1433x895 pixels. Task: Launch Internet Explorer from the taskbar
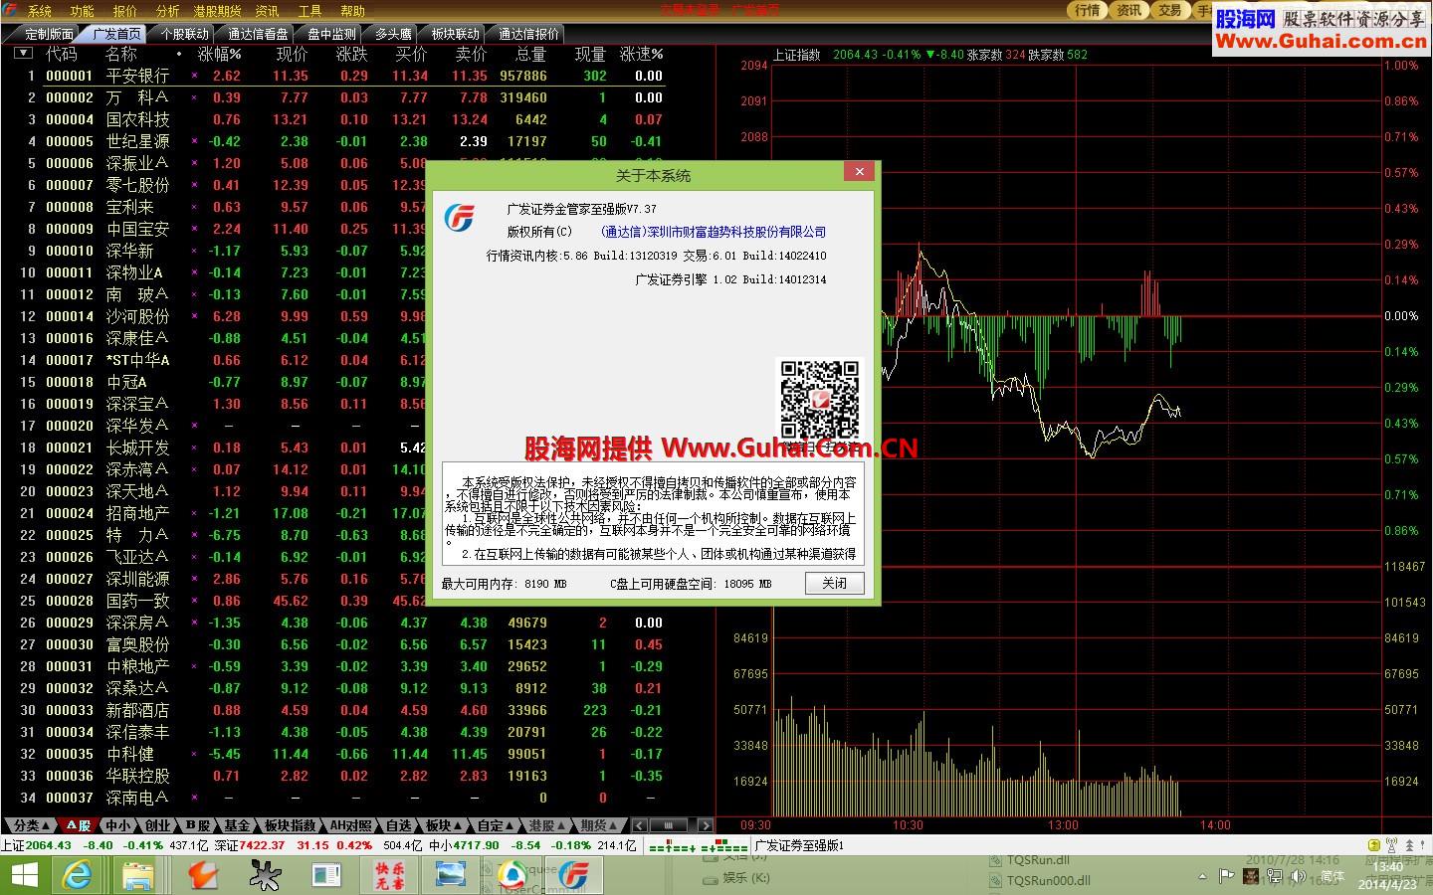pos(78,875)
